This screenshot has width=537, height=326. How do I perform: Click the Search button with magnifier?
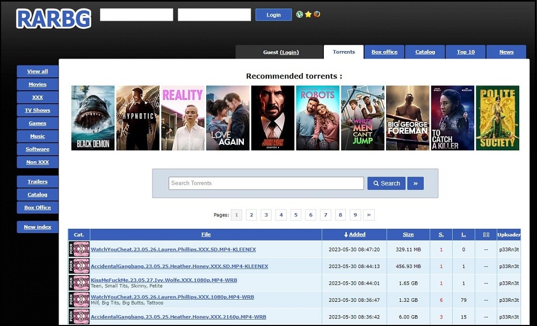click(386, 183)
